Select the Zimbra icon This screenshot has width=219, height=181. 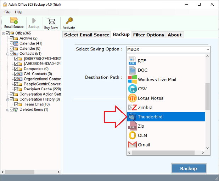coord(132,107)
